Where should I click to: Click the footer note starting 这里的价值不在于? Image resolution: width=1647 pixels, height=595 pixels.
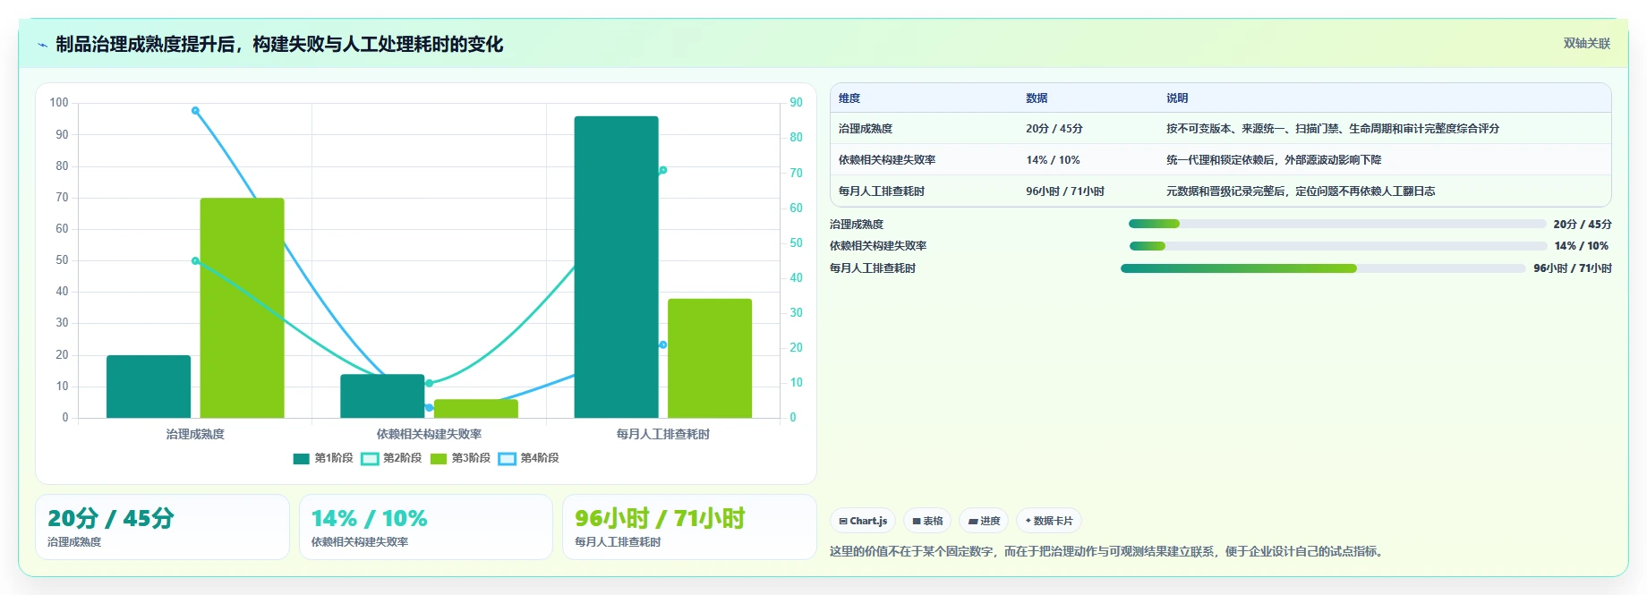click(1109, 552)
